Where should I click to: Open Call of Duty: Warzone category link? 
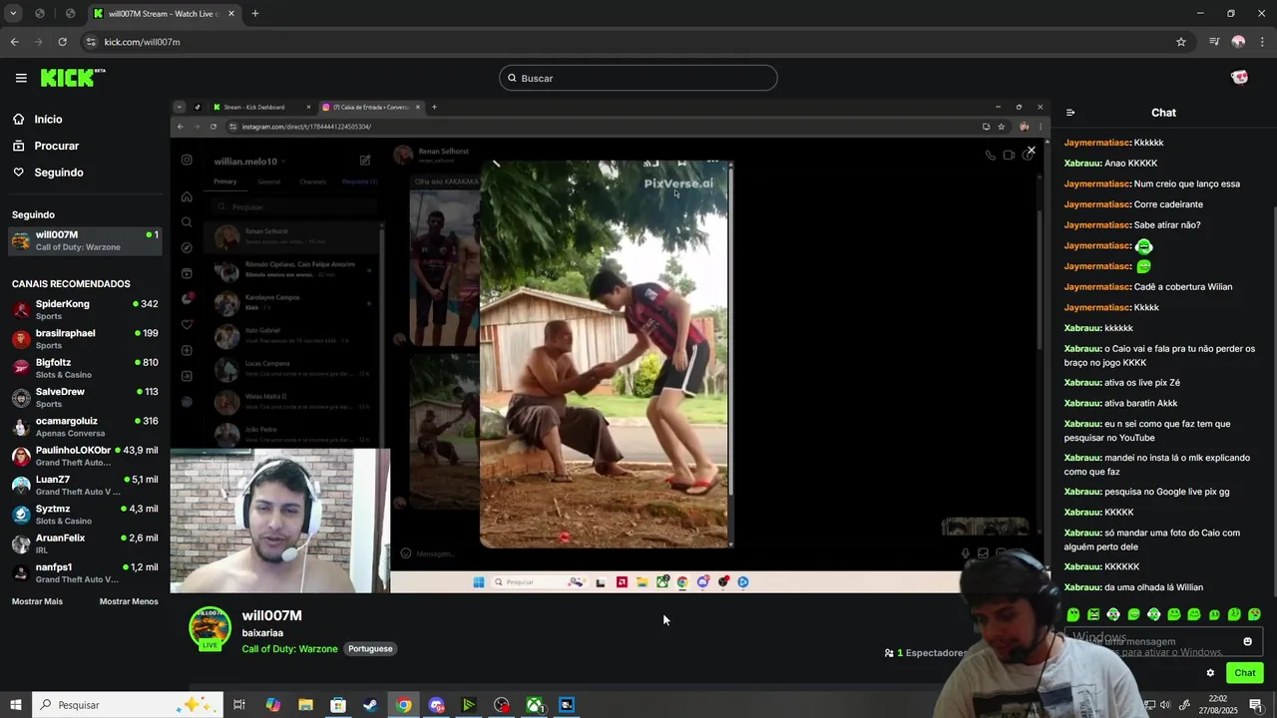289,649
